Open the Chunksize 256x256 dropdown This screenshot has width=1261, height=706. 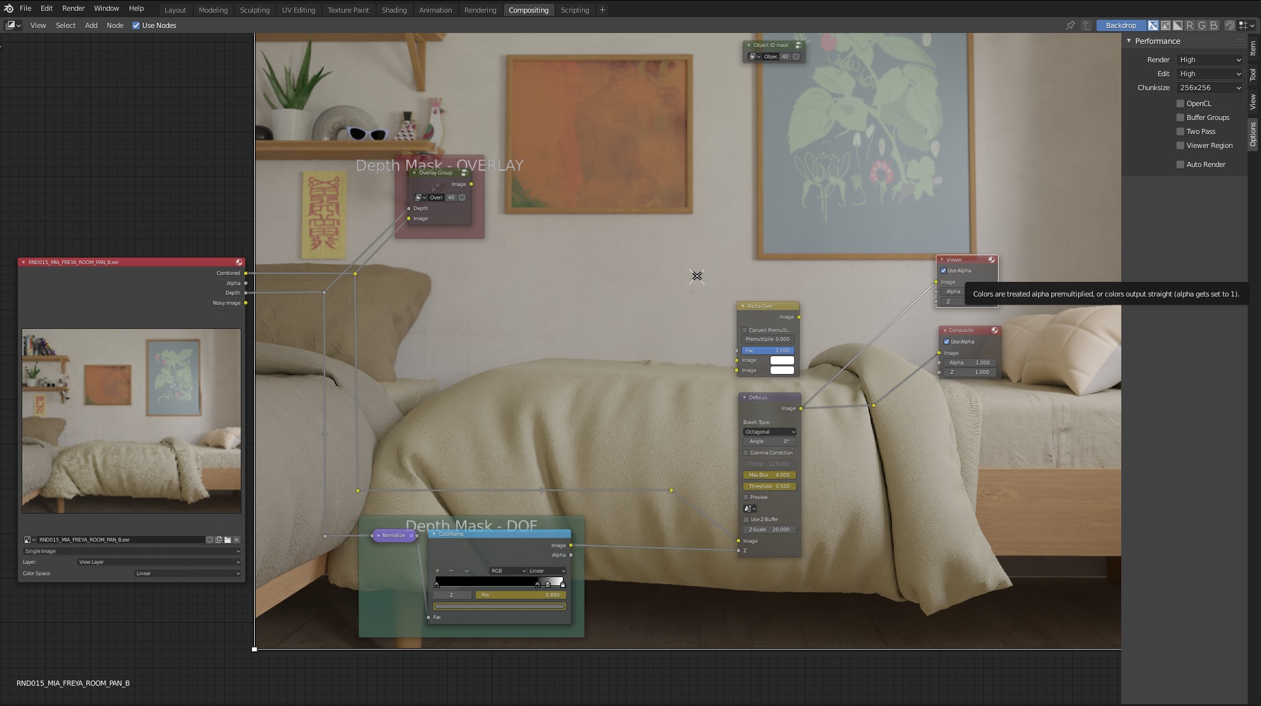pos(1210,88)
